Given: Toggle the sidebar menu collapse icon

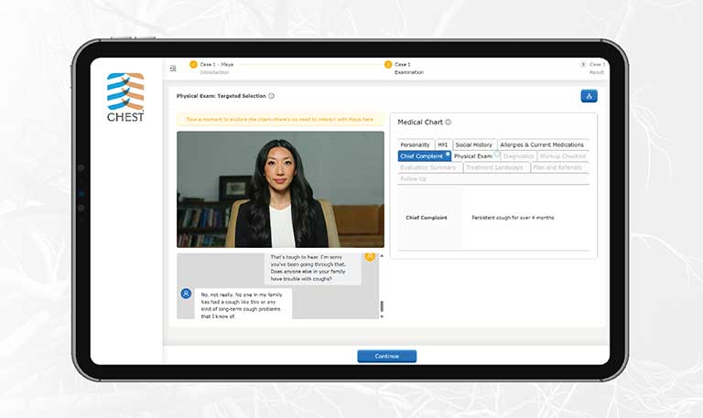Looking at the screenshot, I should click(x=173, y=69).
